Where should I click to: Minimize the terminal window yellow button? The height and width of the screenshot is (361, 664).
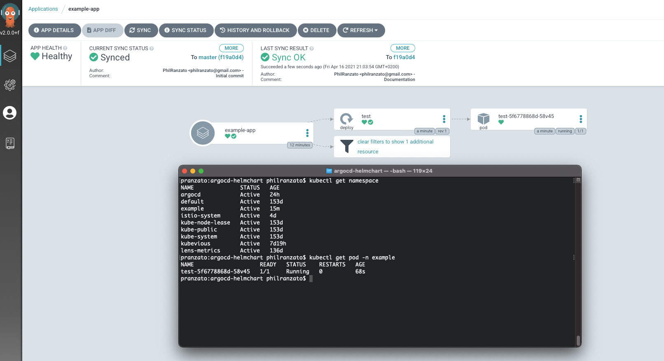[x=193, y=171]
